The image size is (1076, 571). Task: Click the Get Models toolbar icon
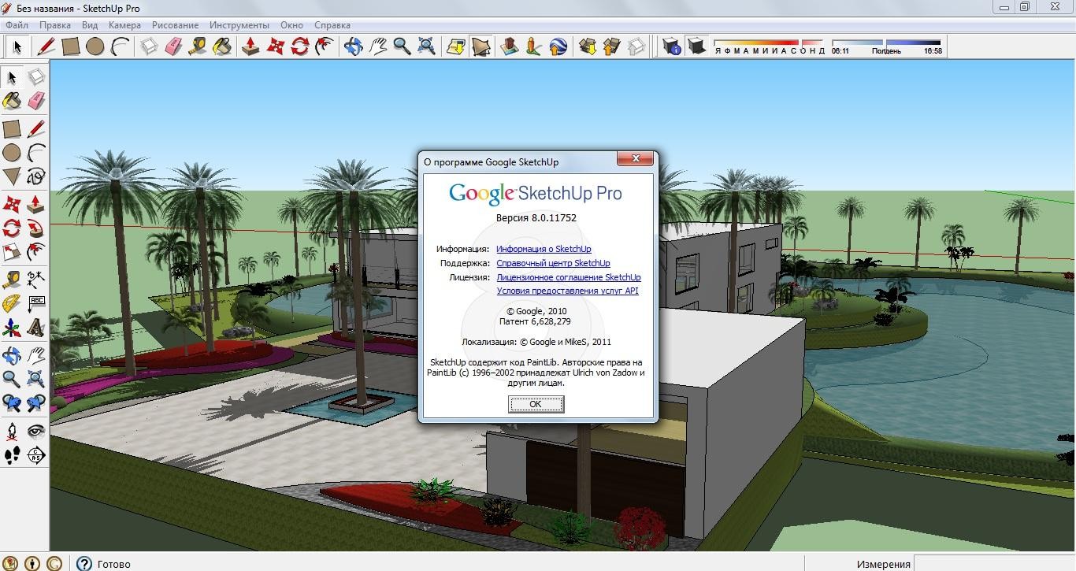pyautogui.click(x=587, y=46)
